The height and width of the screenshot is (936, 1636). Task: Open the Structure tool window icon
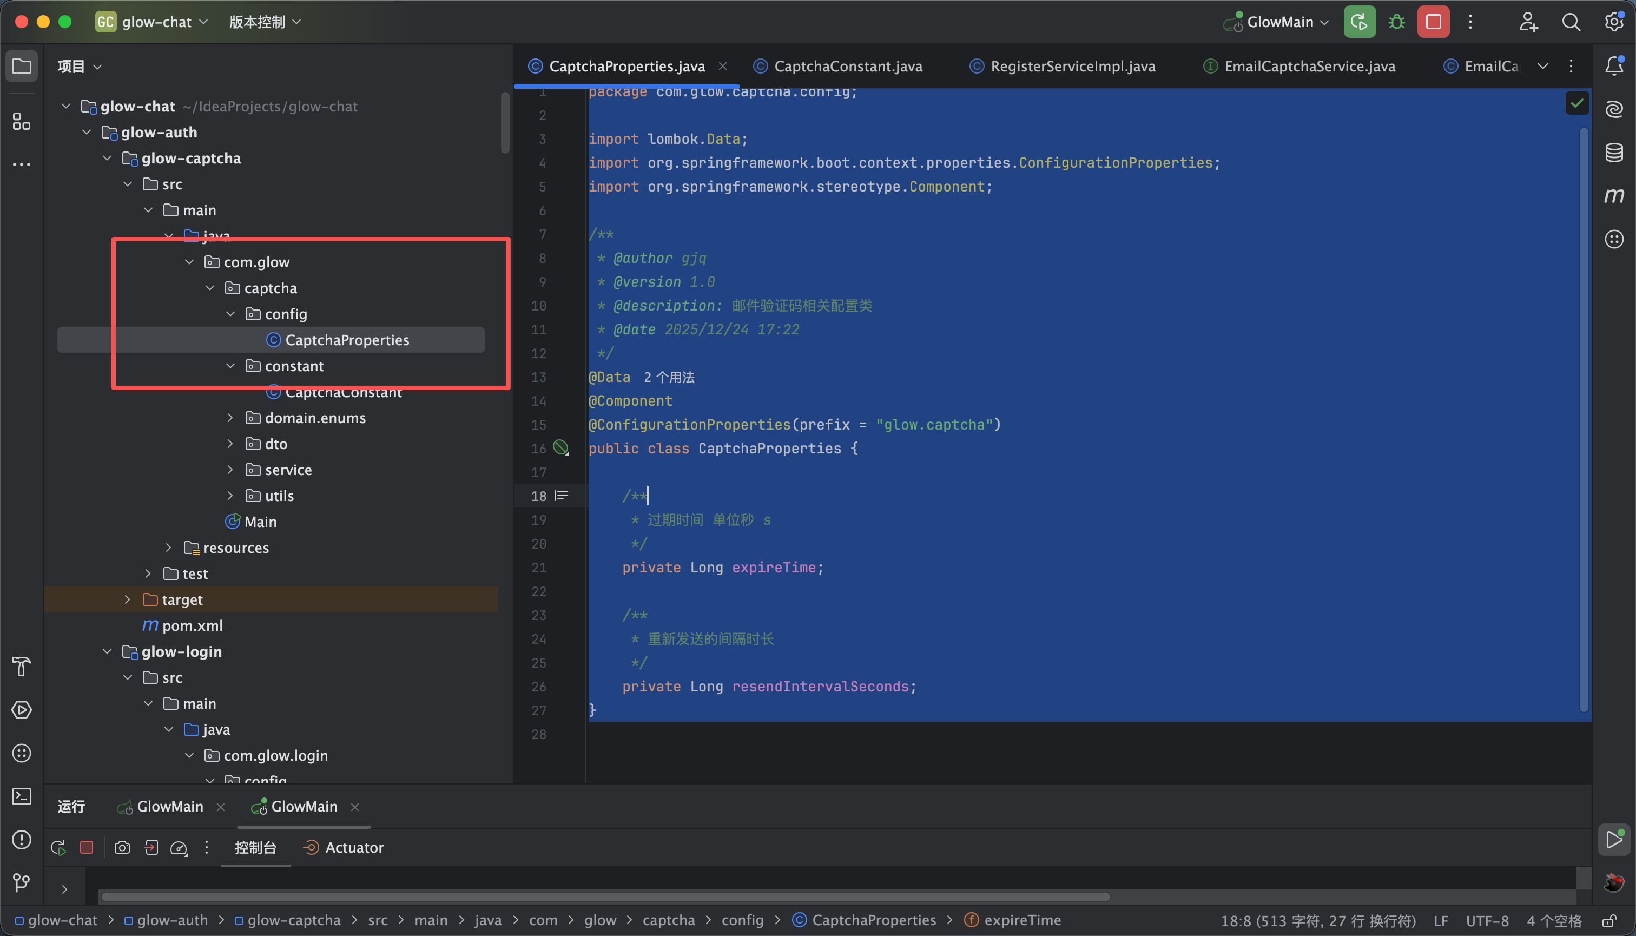[x=21, y=121]
